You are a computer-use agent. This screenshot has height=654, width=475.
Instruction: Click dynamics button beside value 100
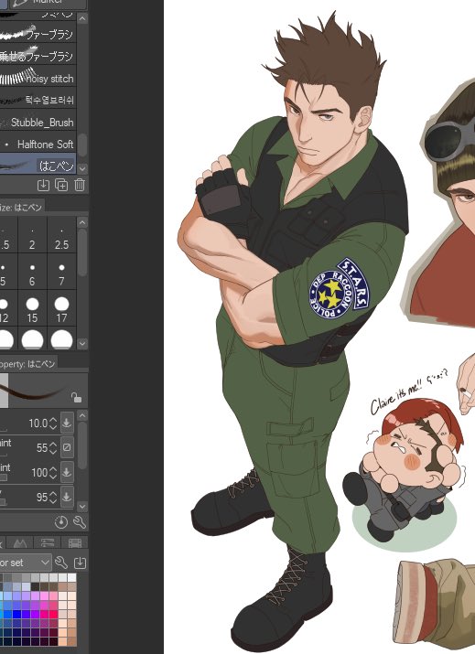[67, 472]
